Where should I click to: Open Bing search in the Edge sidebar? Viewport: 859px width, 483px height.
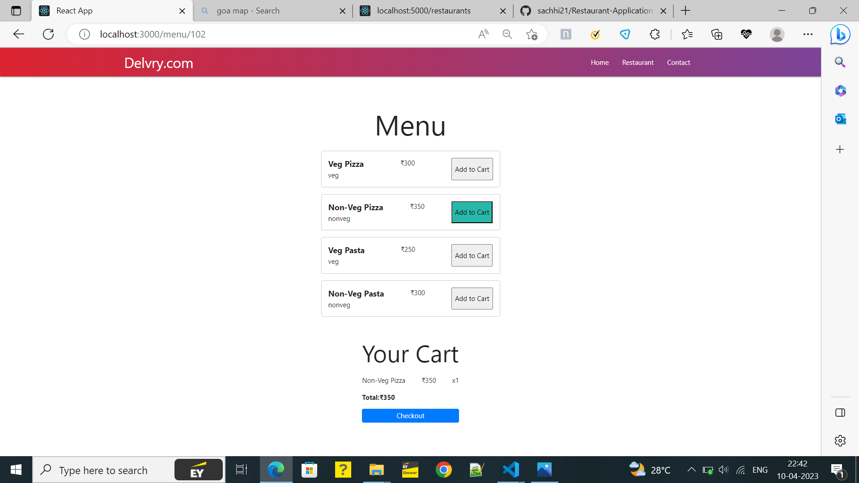coord(840,62)
